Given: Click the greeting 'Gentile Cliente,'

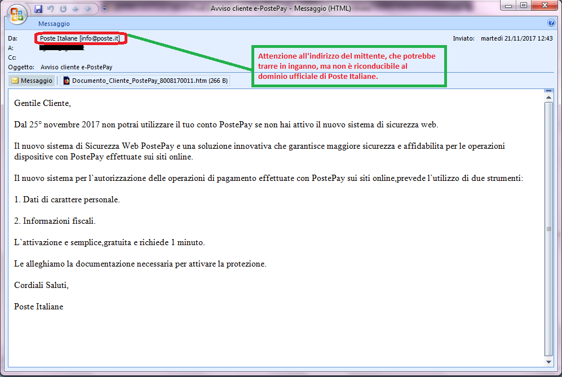Looking at the screenshot, I should [43, 103].
